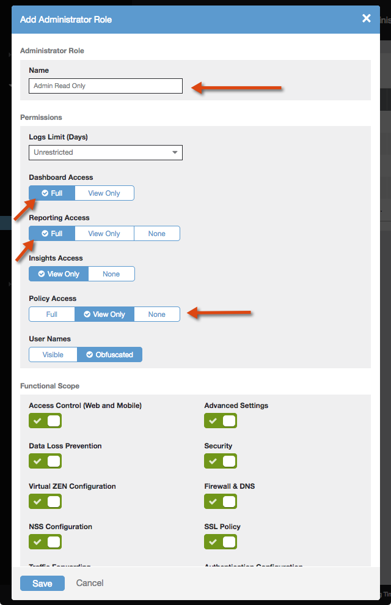The width and height of the screenshot is (391, 605).
Task: Click the Name input field
Action: coord(106,86)
